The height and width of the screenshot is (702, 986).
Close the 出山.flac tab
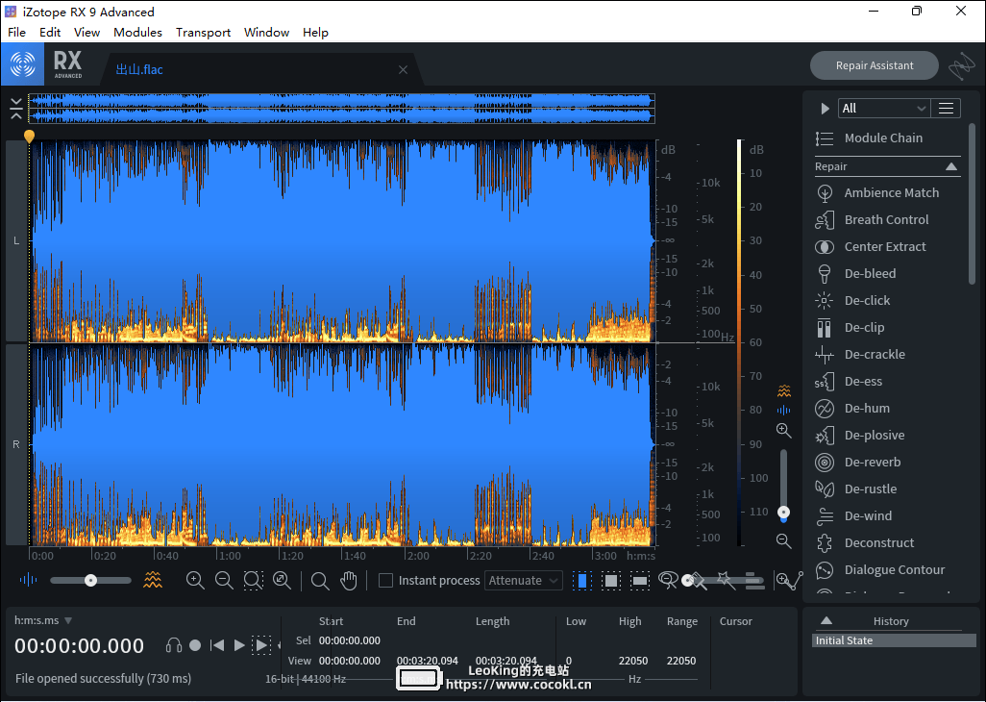[403, 70]
